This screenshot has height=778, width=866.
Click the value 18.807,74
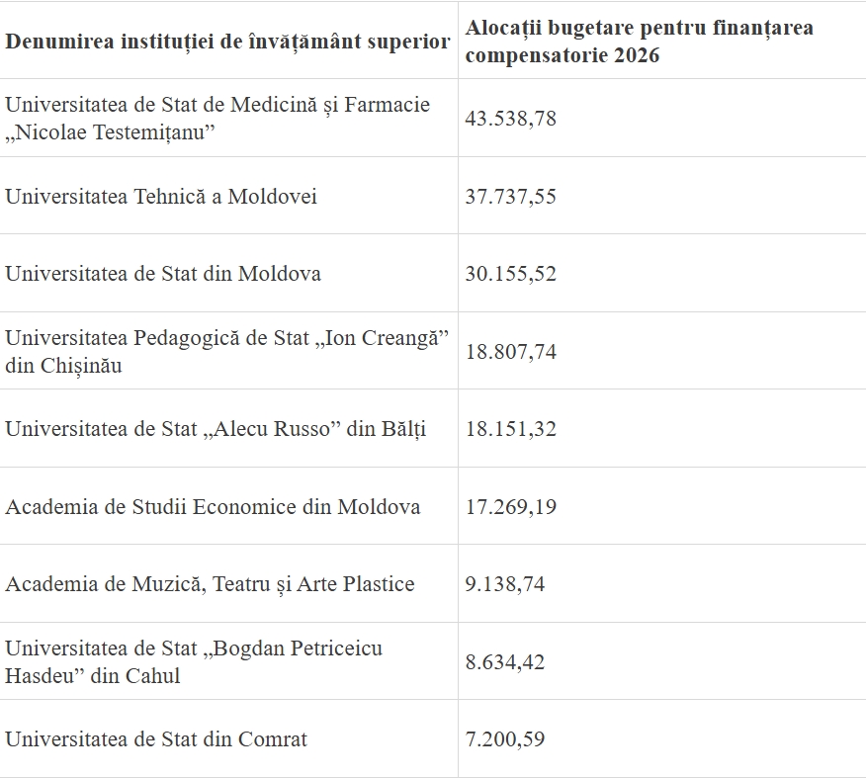(511, 352)
